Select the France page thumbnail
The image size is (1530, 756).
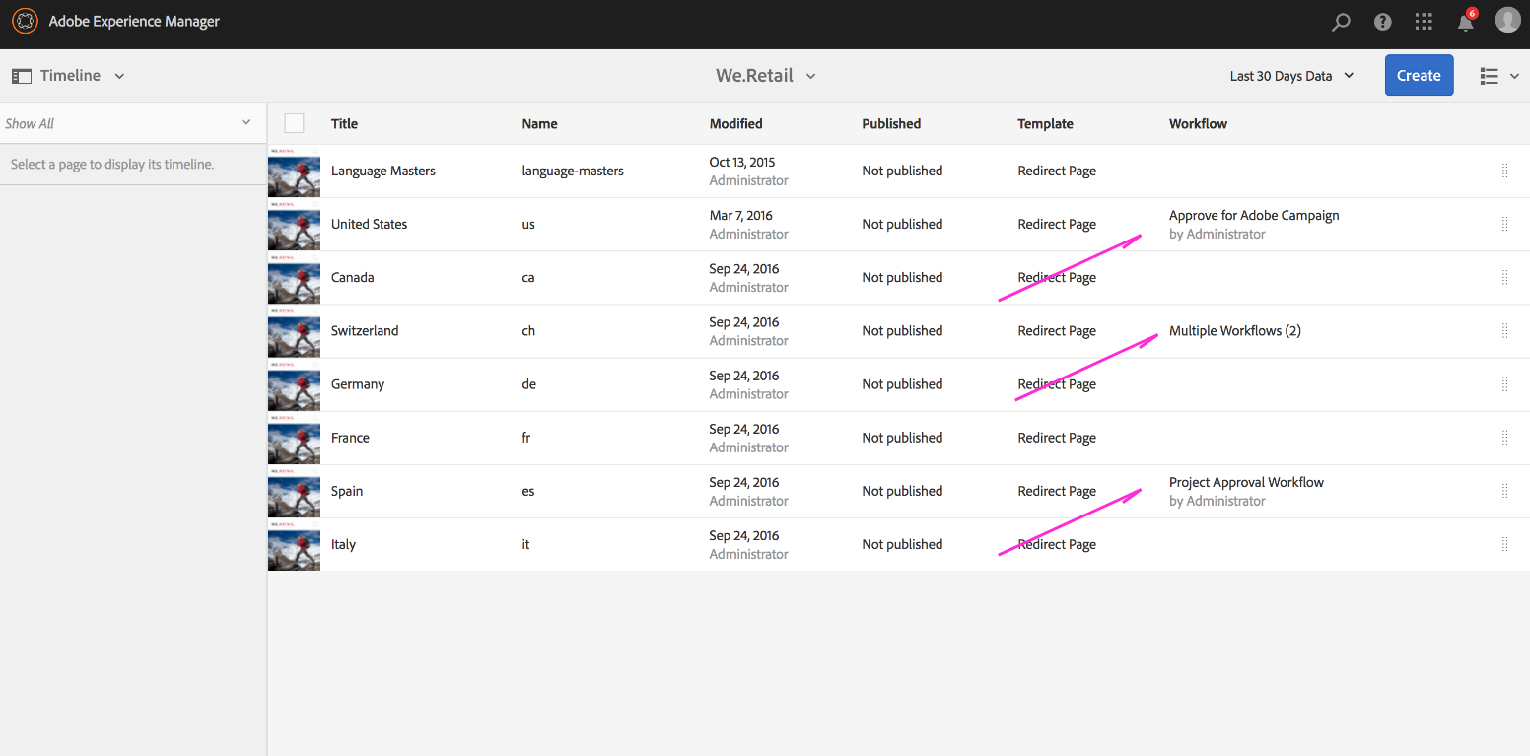pos(294,438)
